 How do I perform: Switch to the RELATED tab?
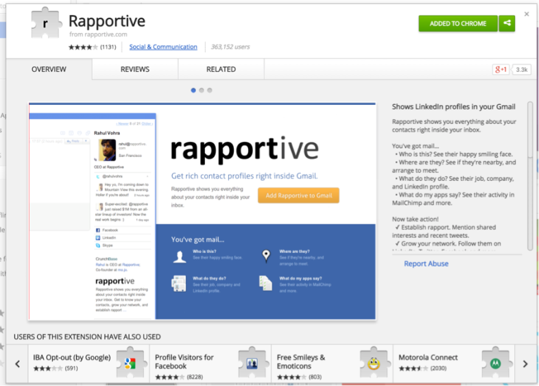point(221,69)
